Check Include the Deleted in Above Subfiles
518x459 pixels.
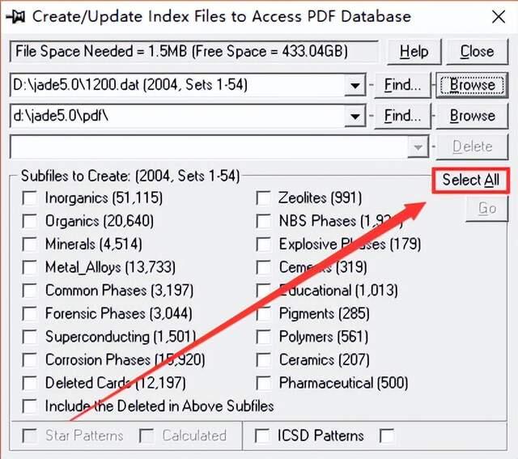(x=30, y=406)
